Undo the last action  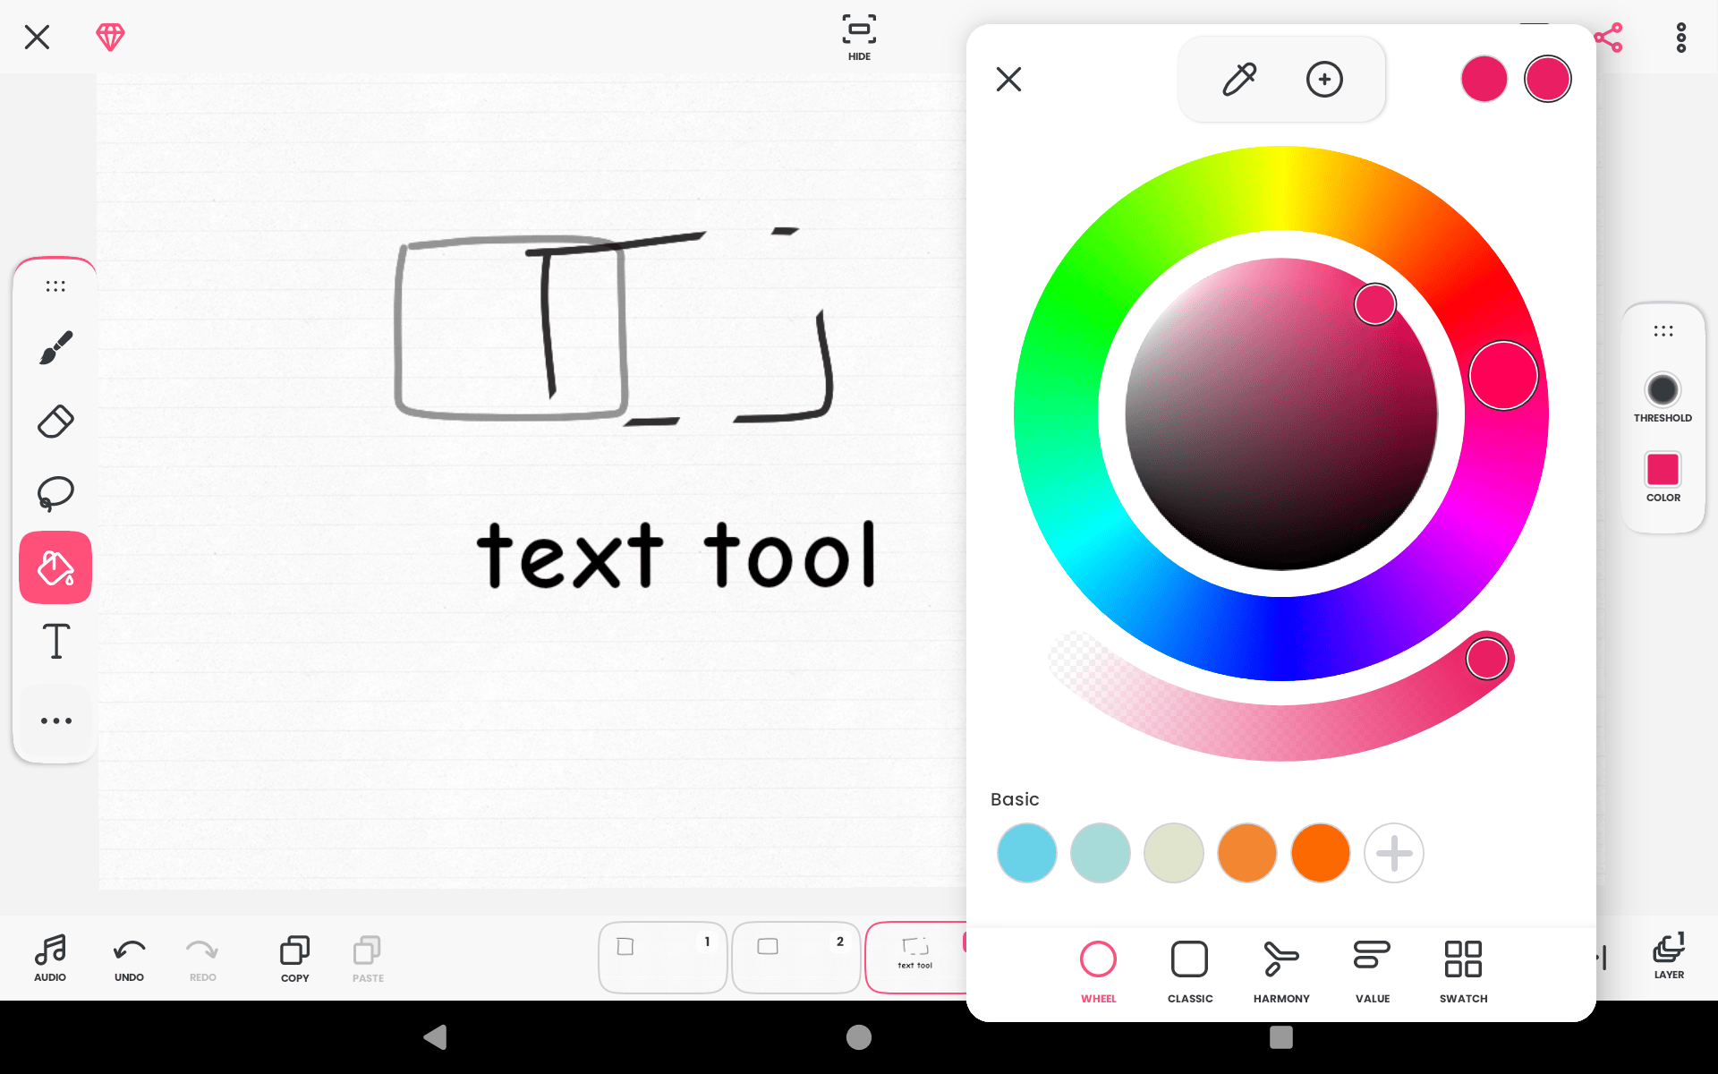129,957
